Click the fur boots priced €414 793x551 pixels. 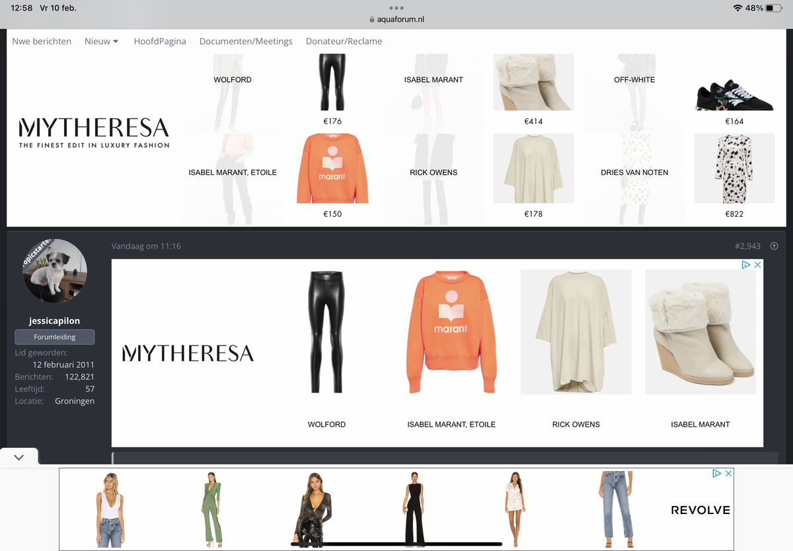(x=533, y=82)
